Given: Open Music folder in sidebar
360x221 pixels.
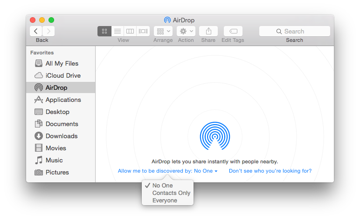Looking at the screenshot, I should pyautogui.click(x=61, y=161).
